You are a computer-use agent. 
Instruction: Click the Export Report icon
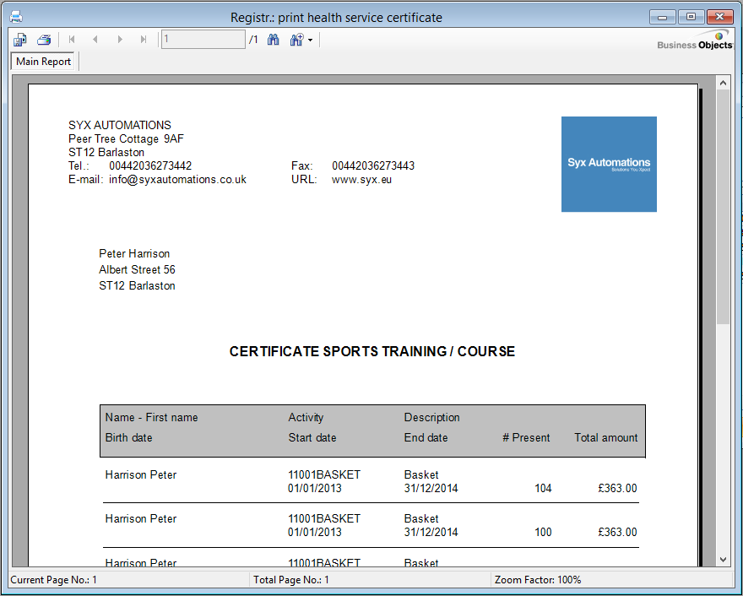click(x=20, y=40)
